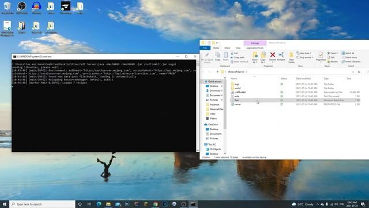The height and width of the screenshot is (208, 369).
Task: Click Copy path in the Clipboard group
Action: tap(238, 57)
